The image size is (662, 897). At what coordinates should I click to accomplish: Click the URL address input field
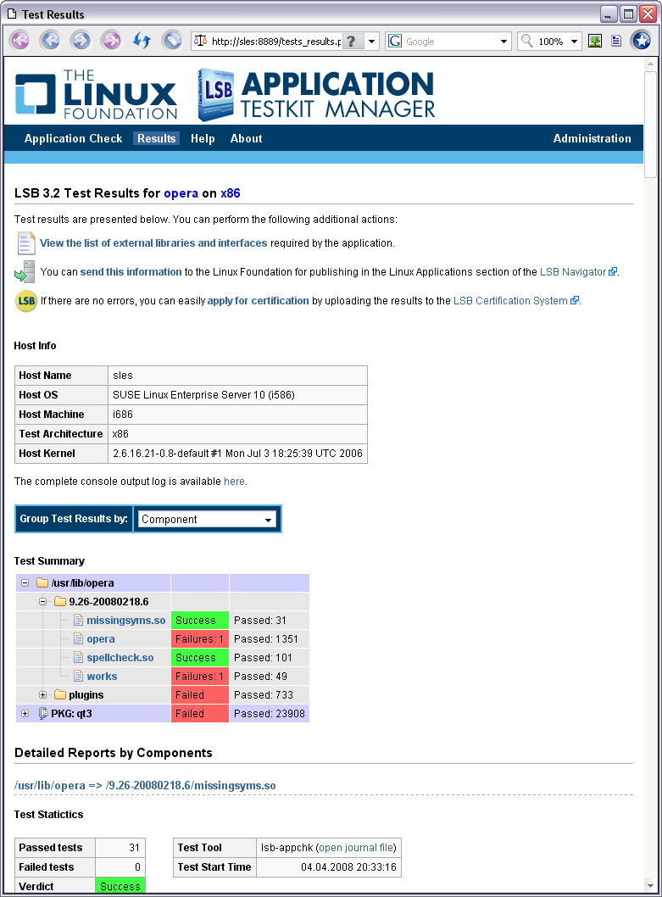pyautogui.click(x=276, y=42)
